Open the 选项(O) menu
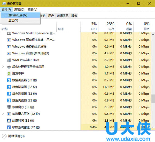This screenshot has width=155, height=142. coord(19,10)
